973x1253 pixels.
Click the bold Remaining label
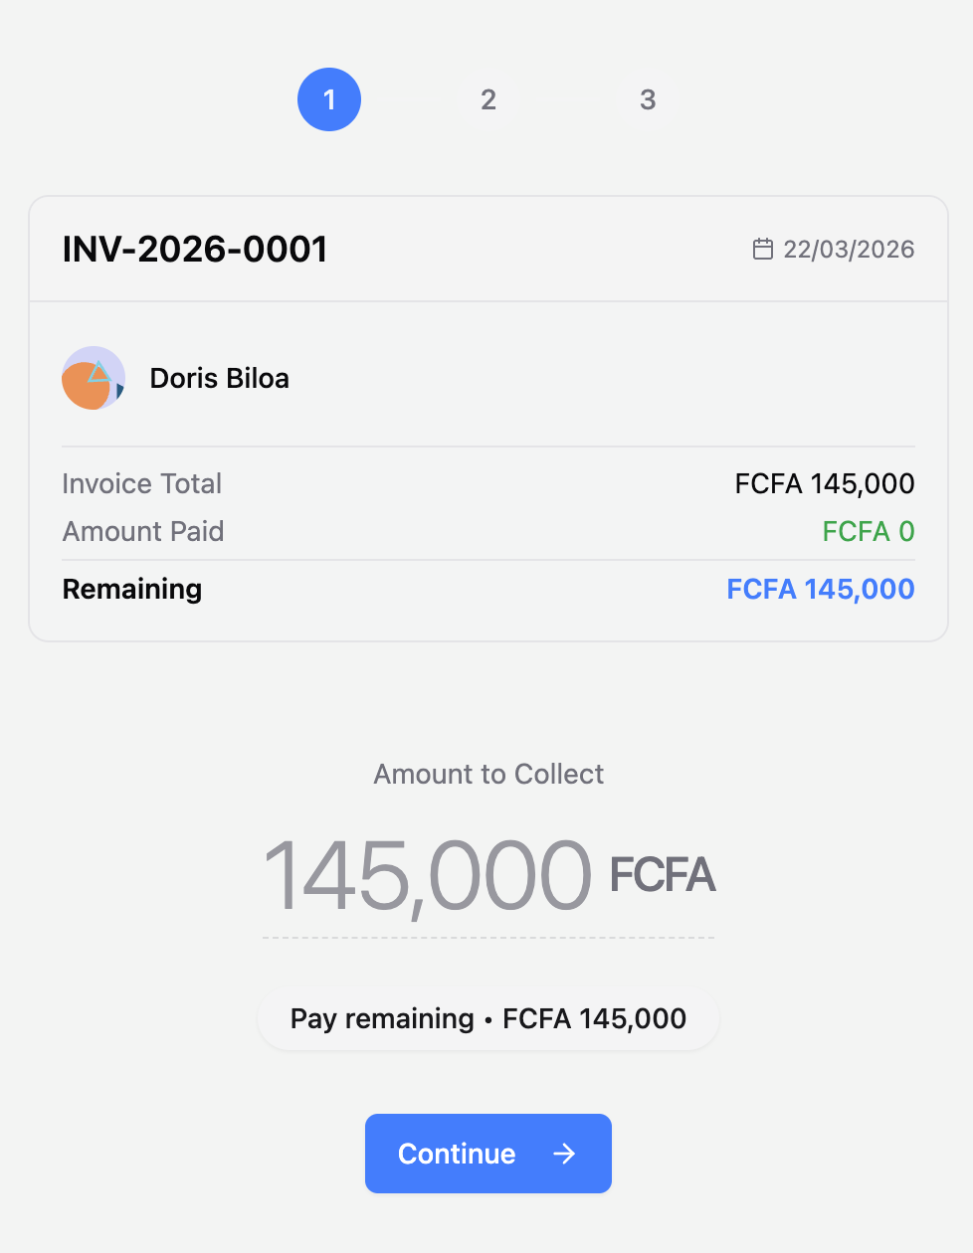132,589
